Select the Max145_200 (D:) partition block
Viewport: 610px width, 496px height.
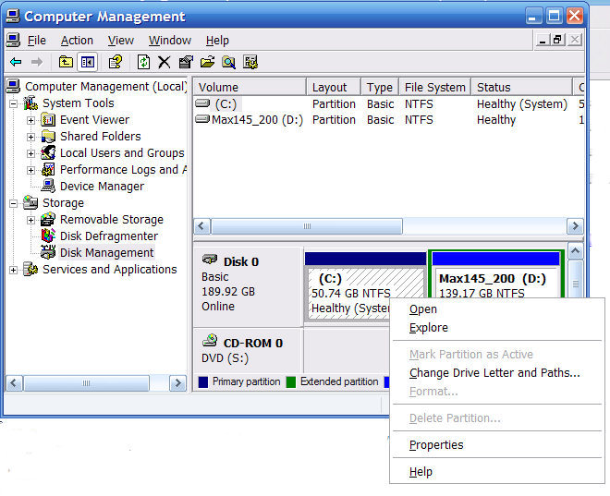tap(495, 276)
